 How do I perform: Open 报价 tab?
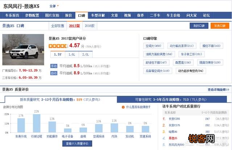click(x=69, y=15)
